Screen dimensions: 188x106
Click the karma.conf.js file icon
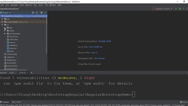pyautogui.click(x=5, y=66)
